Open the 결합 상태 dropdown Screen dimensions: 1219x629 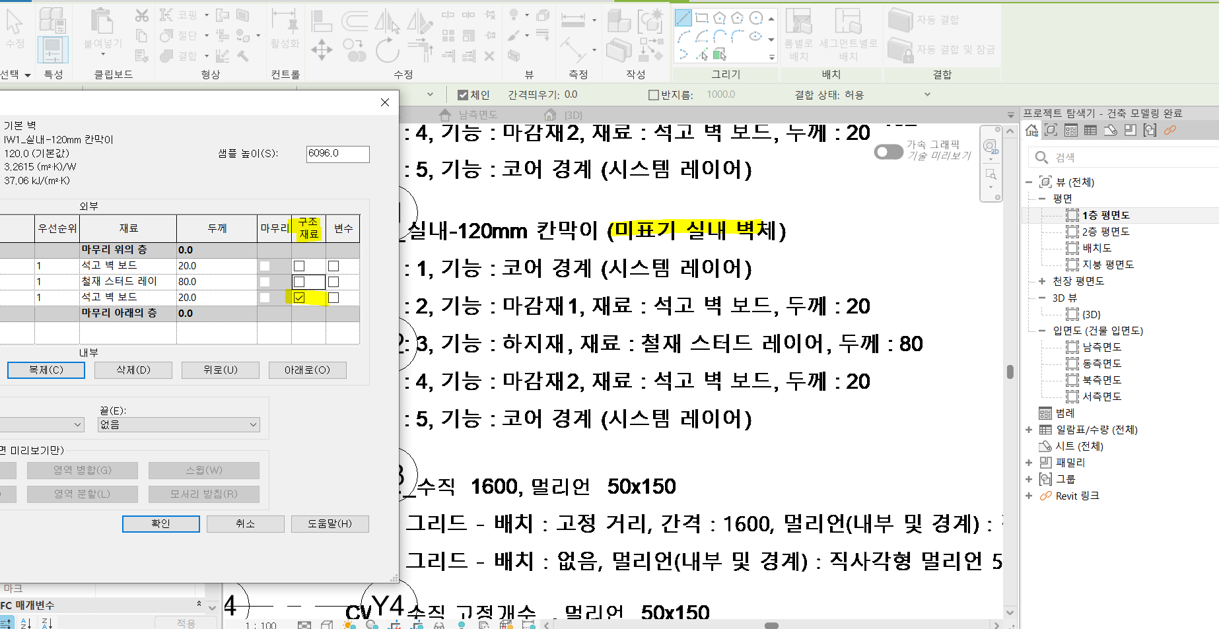tap(926, 95)
